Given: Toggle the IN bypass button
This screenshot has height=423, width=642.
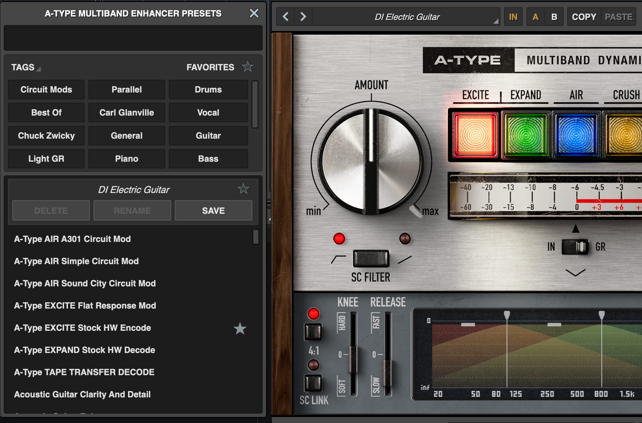Looking at the screenshot, I should click(x=513, y=17).
